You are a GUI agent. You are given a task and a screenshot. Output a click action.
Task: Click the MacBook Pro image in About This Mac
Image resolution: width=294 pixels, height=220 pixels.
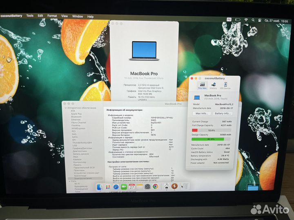point(144,51)
